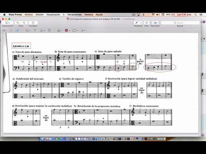The width and height of the screenshot is (206, 154).
Task: Toggle the sketch drawing tool
Action: point(17,30)
